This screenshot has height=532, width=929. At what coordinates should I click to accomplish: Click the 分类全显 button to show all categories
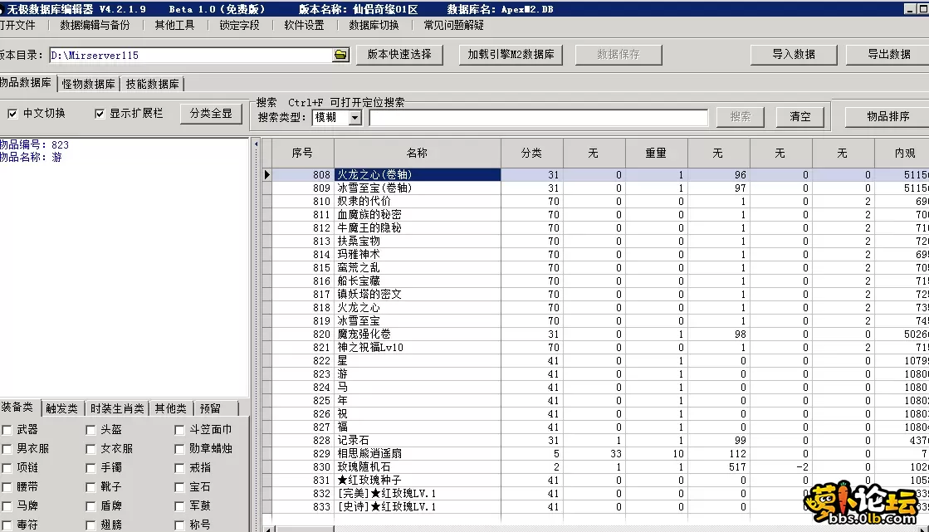point(209,113)
